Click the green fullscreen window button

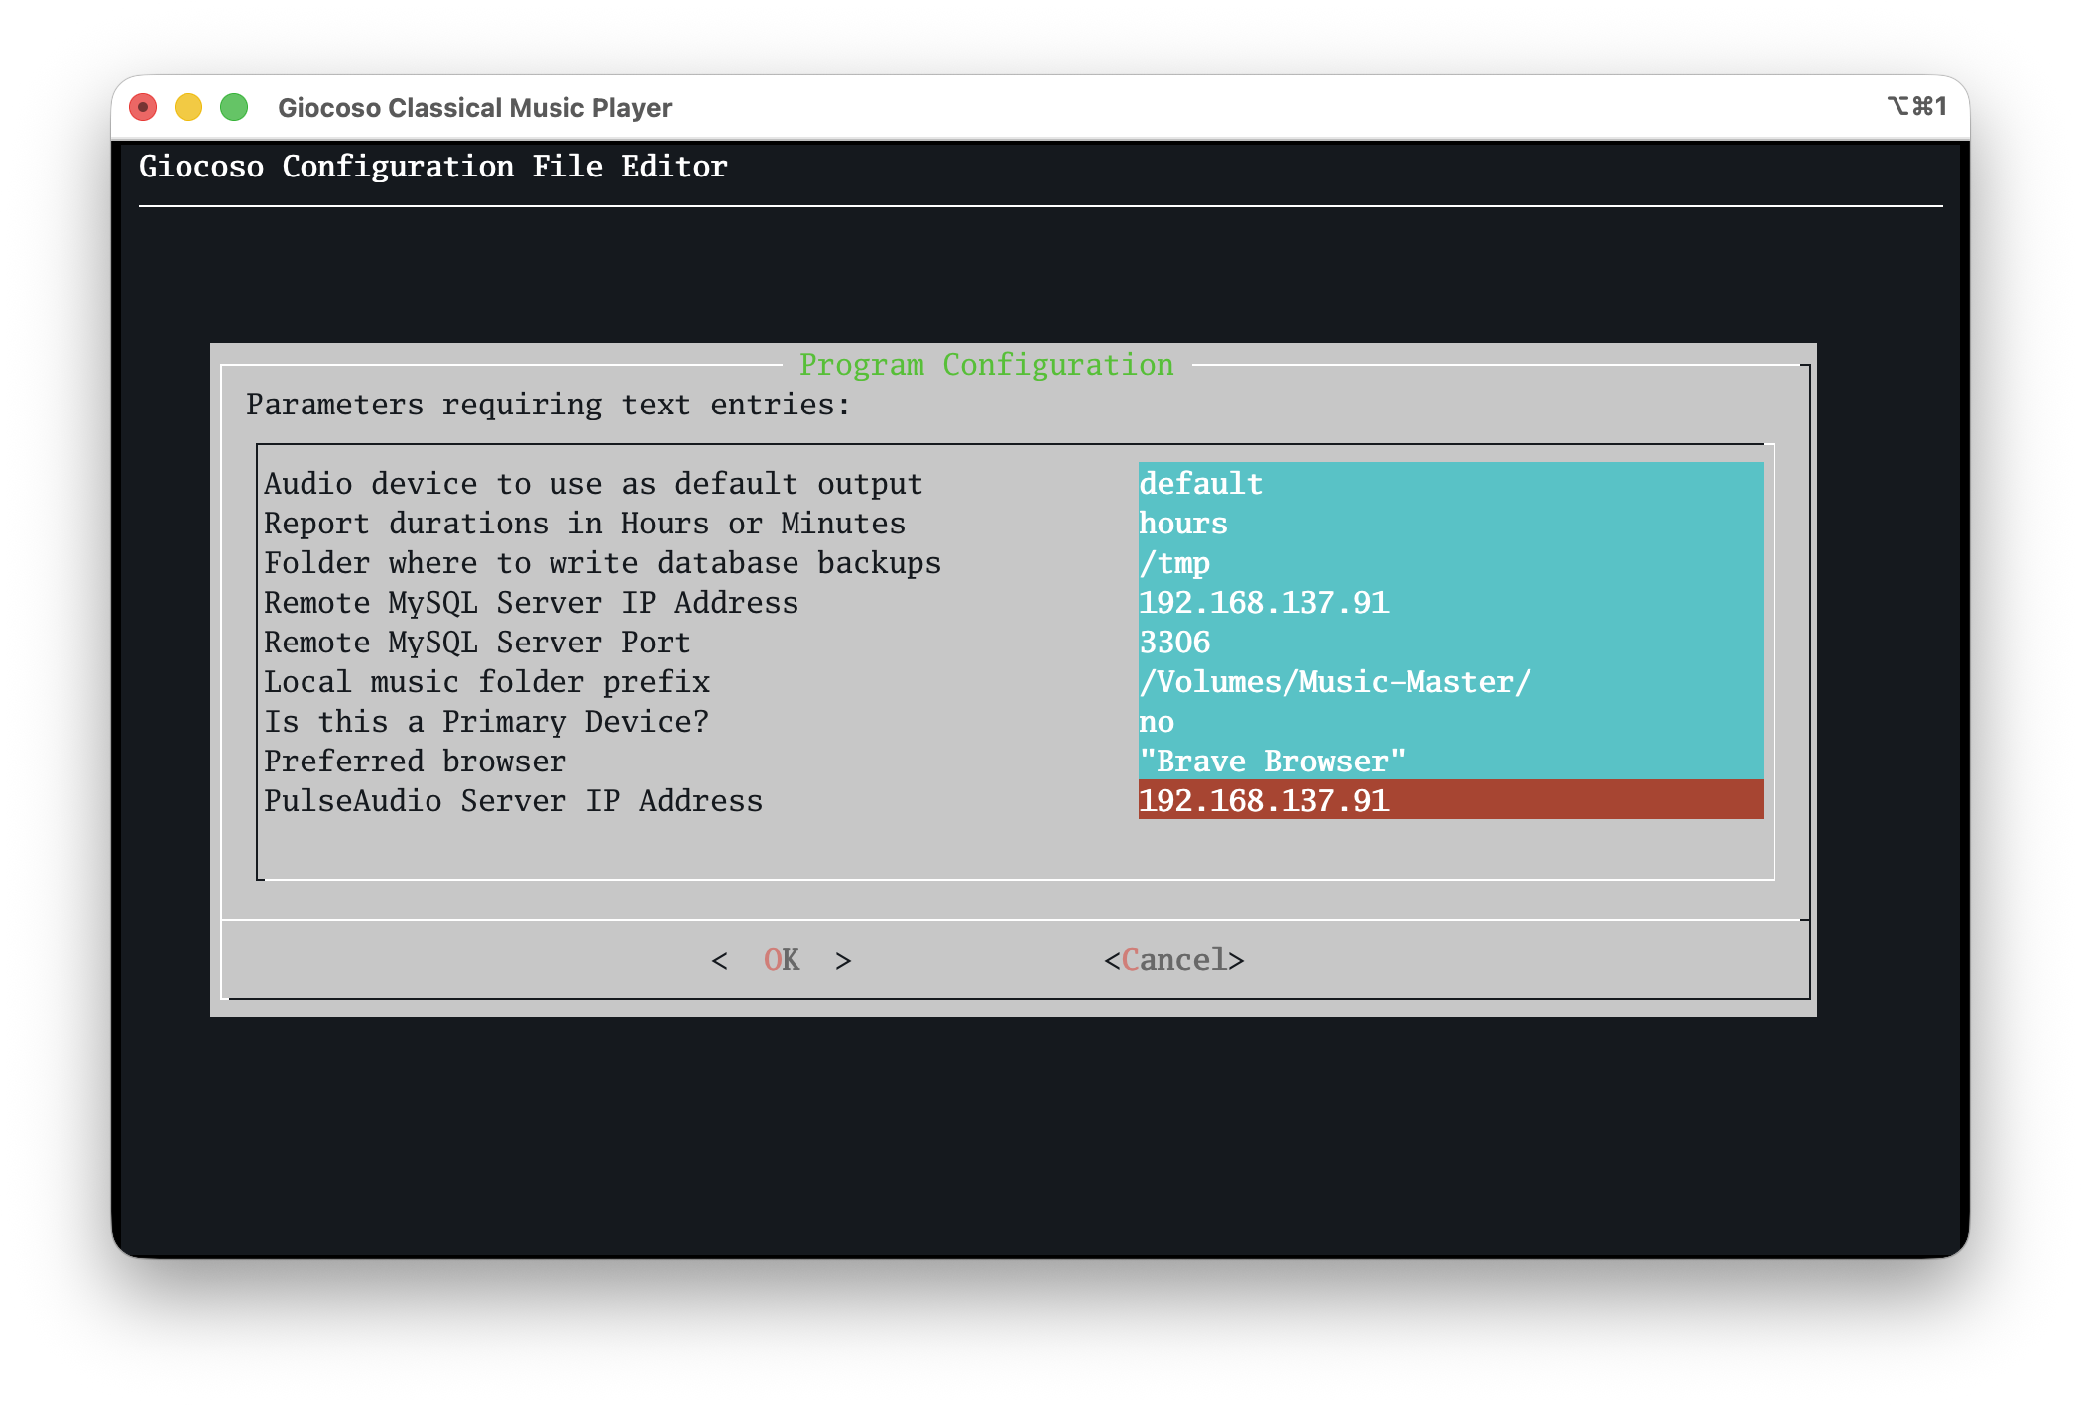[234, 107]
